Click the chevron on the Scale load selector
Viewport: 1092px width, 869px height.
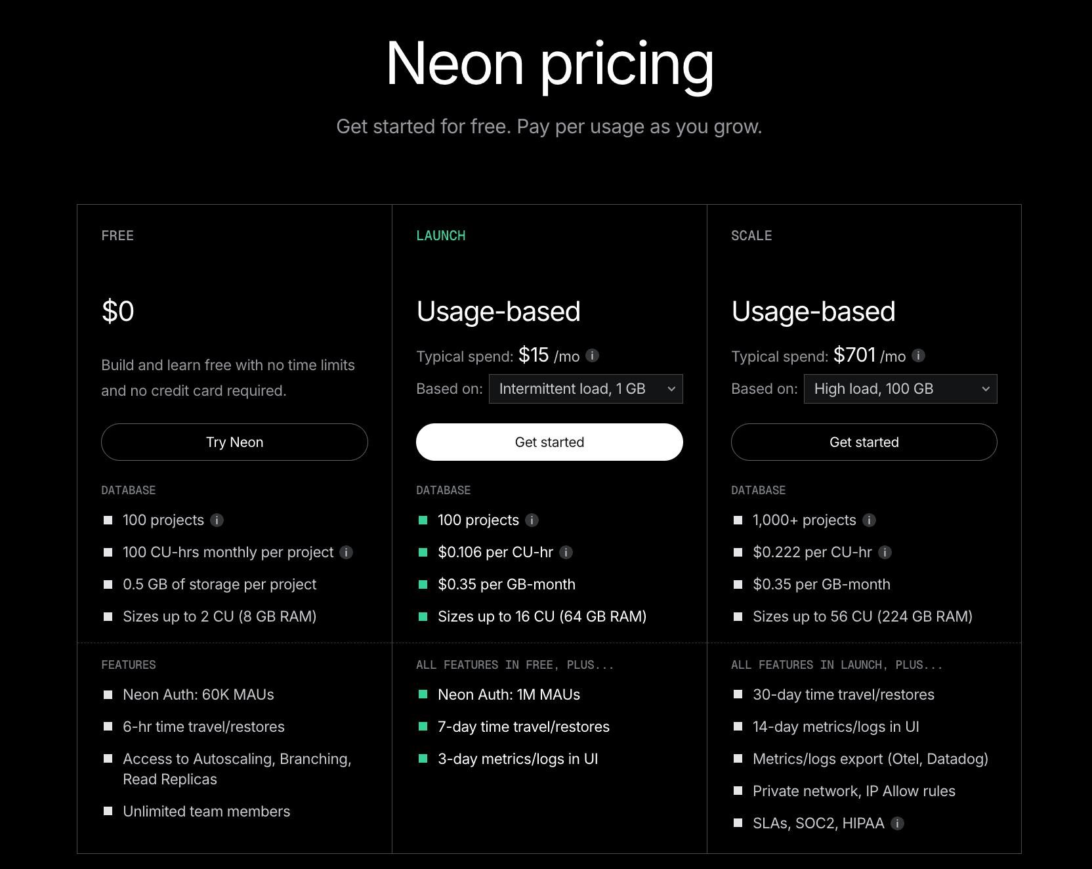click(986, 389)
